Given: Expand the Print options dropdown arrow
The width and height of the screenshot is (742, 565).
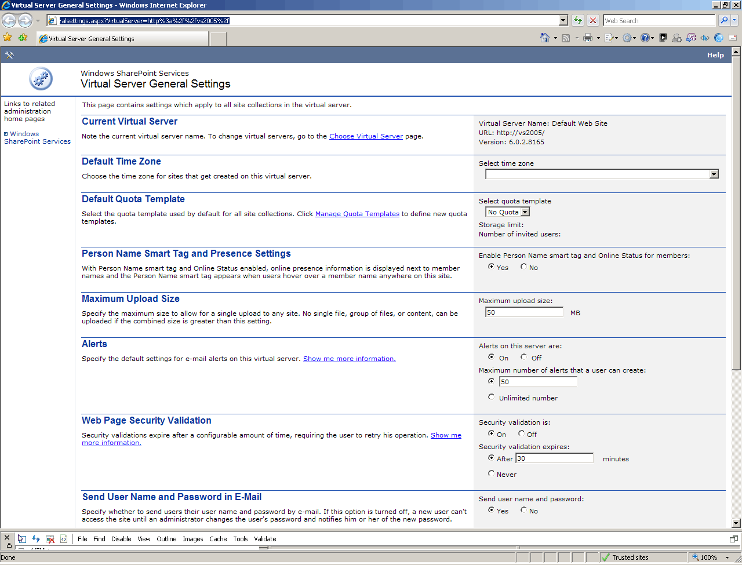Looking at the screenshot, I should pos(598,38).
